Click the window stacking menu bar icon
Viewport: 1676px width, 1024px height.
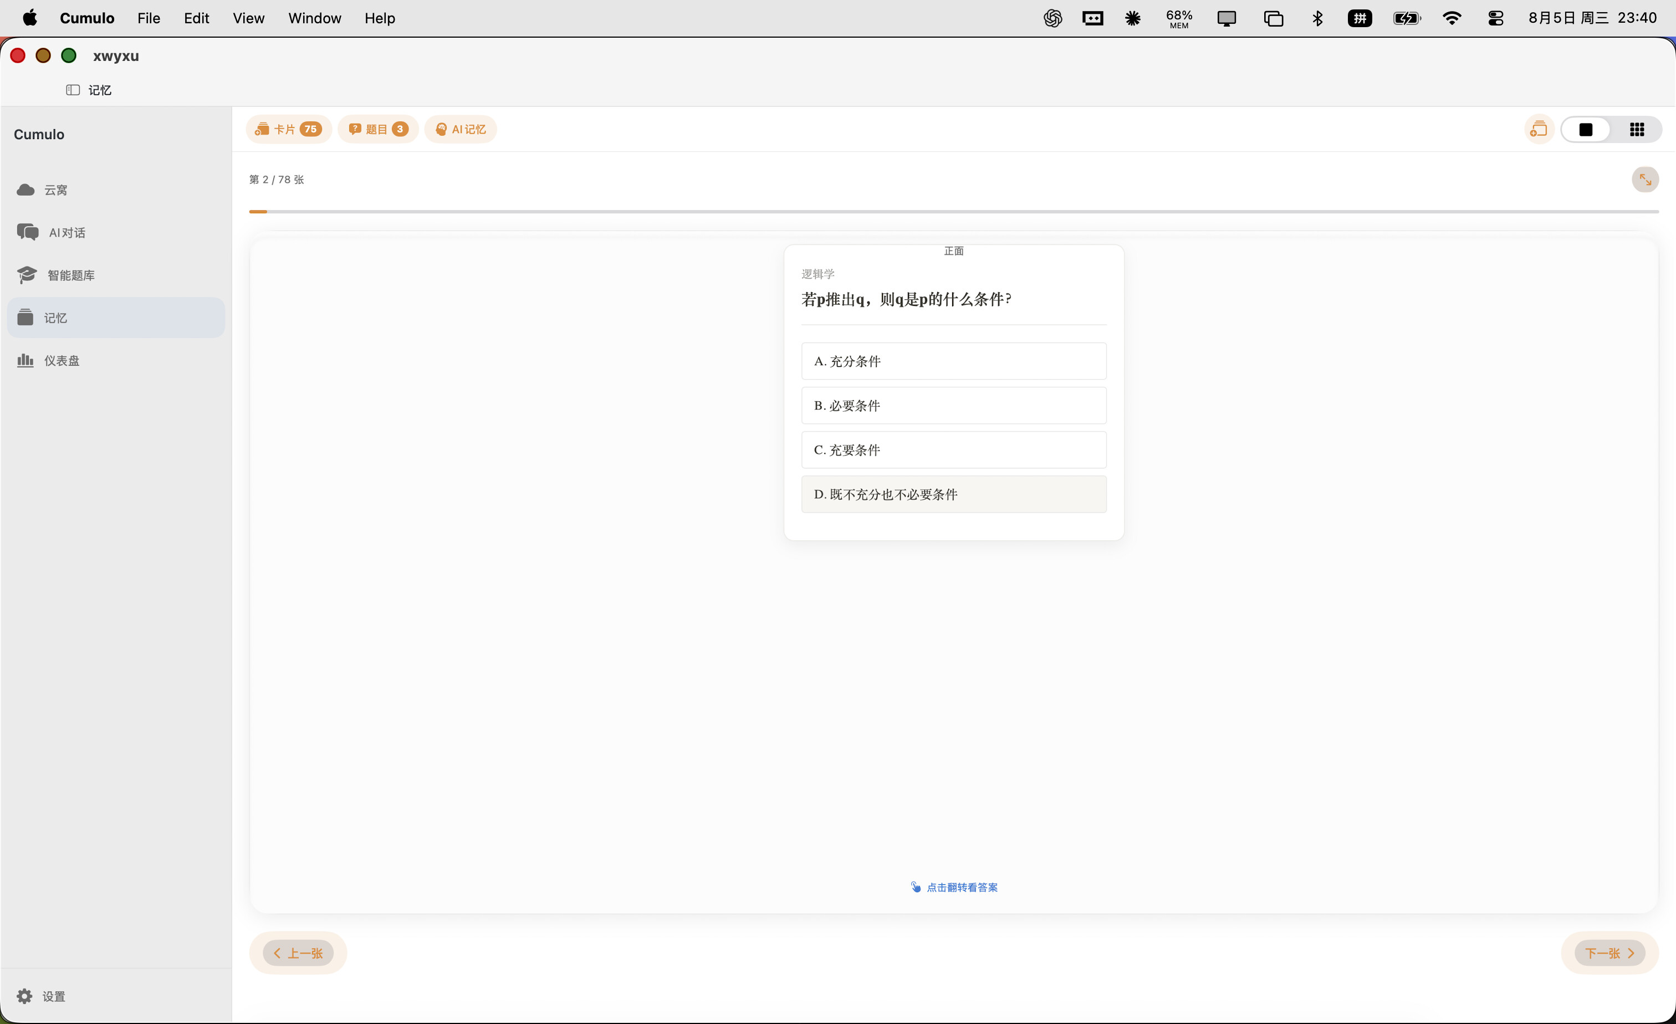[x=1273, y=18]
